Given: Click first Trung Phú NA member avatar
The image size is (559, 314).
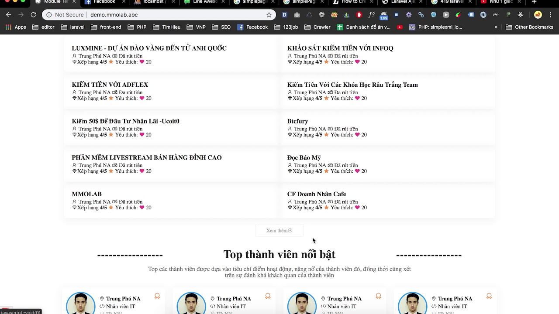Looking at the screenshot, I should (x=80, y=304).
